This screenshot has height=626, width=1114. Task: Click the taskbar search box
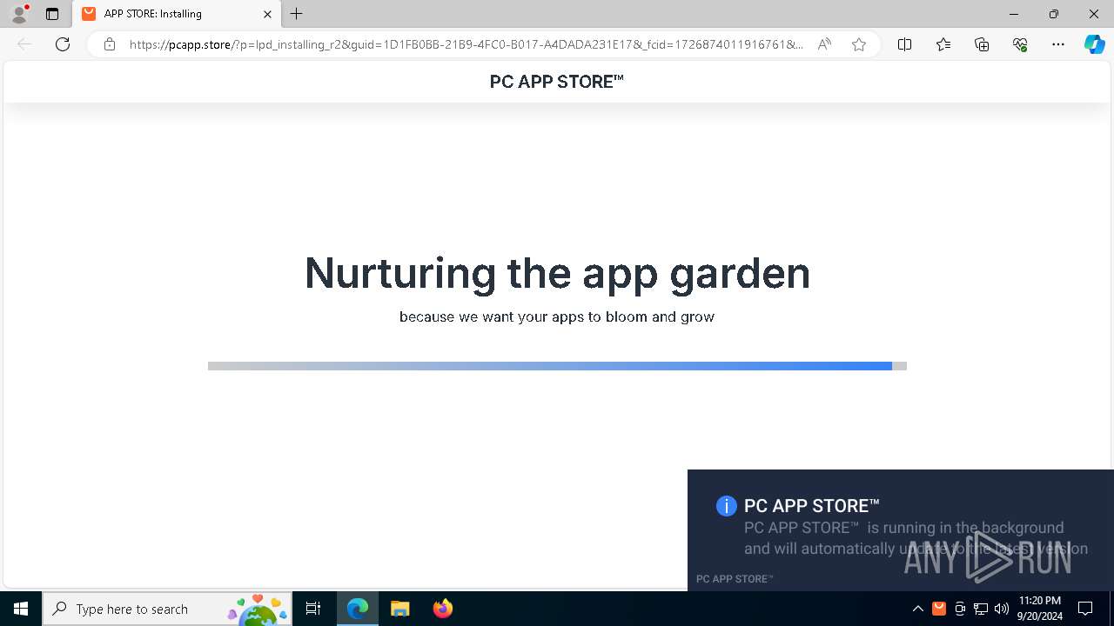(x=167, y=609)
